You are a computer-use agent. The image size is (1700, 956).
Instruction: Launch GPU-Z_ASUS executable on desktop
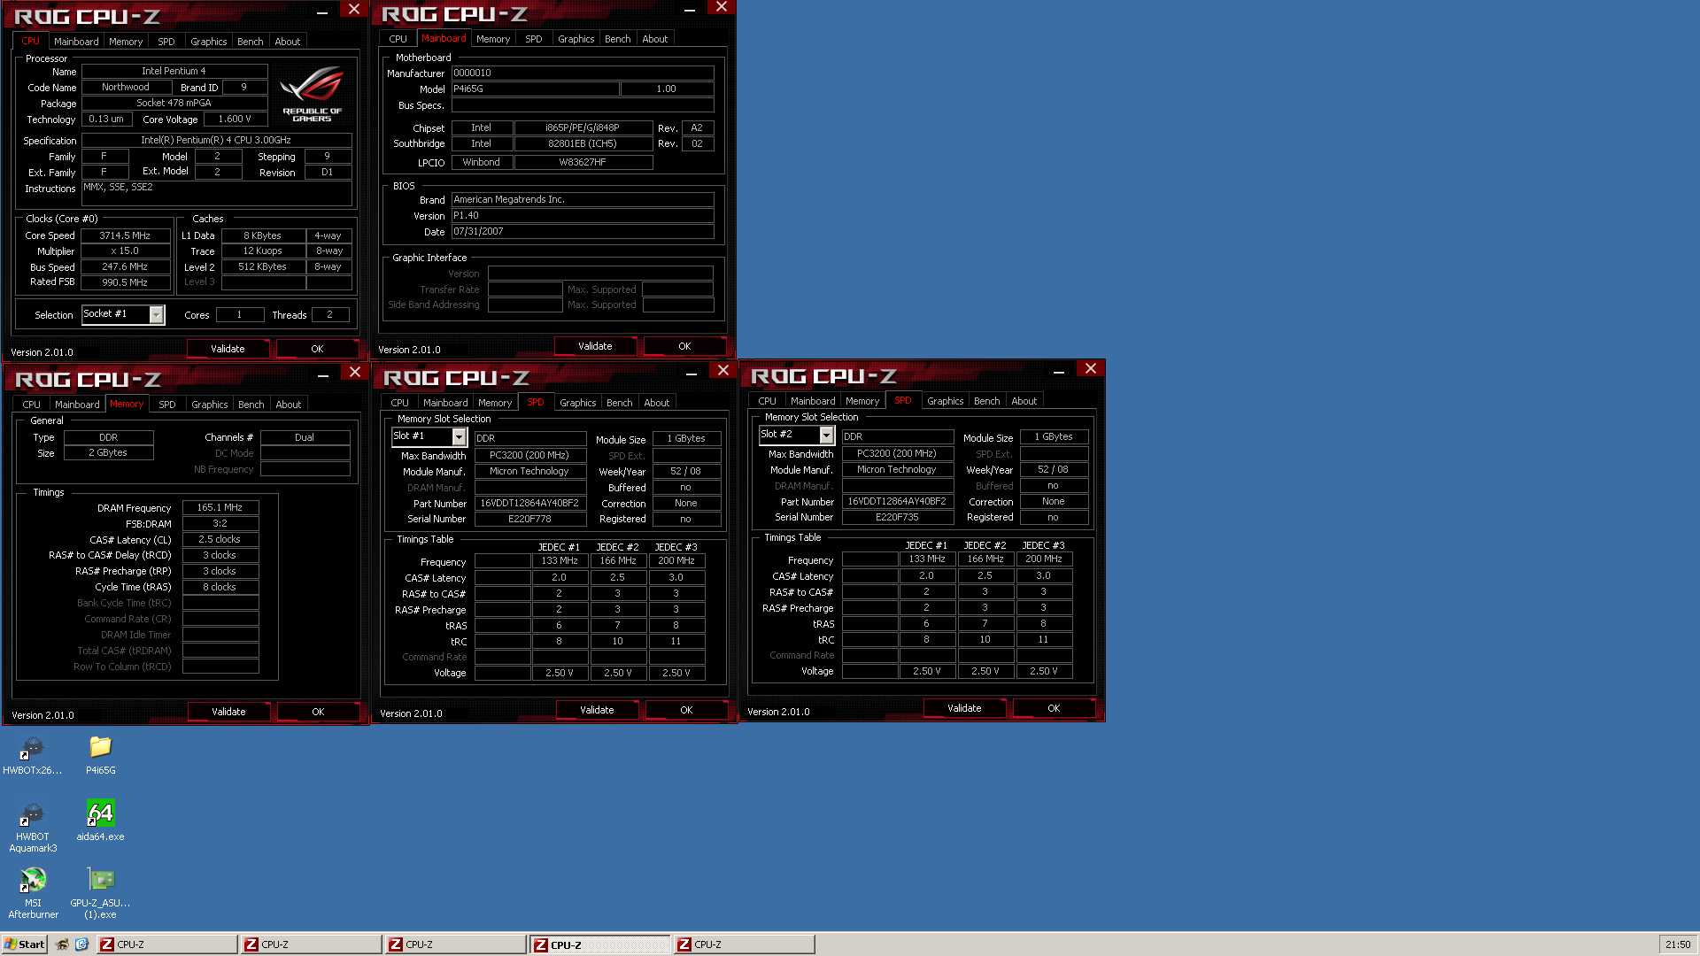[x=100, y=892]
